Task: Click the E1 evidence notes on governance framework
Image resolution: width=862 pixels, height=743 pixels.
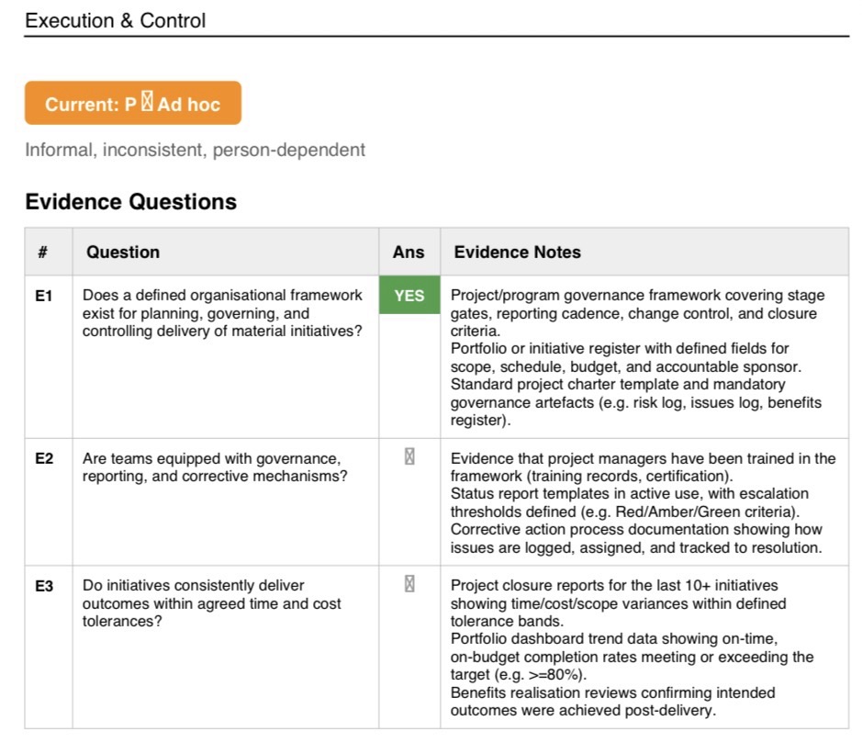Action: tap(638, 357)
